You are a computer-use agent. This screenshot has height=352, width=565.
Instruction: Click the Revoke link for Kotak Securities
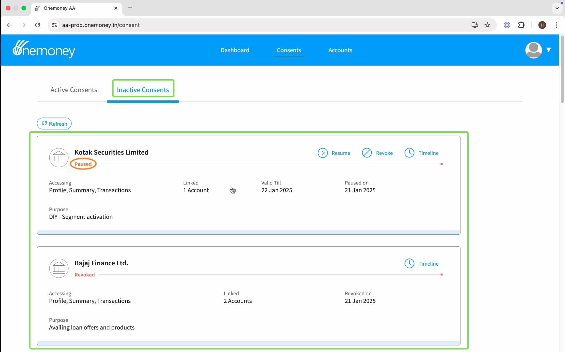click(384, 153)
